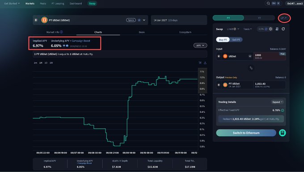Click swap direction arrows between input and output
This screenshot has height=172, width=304.
click(x=251, y=68)
